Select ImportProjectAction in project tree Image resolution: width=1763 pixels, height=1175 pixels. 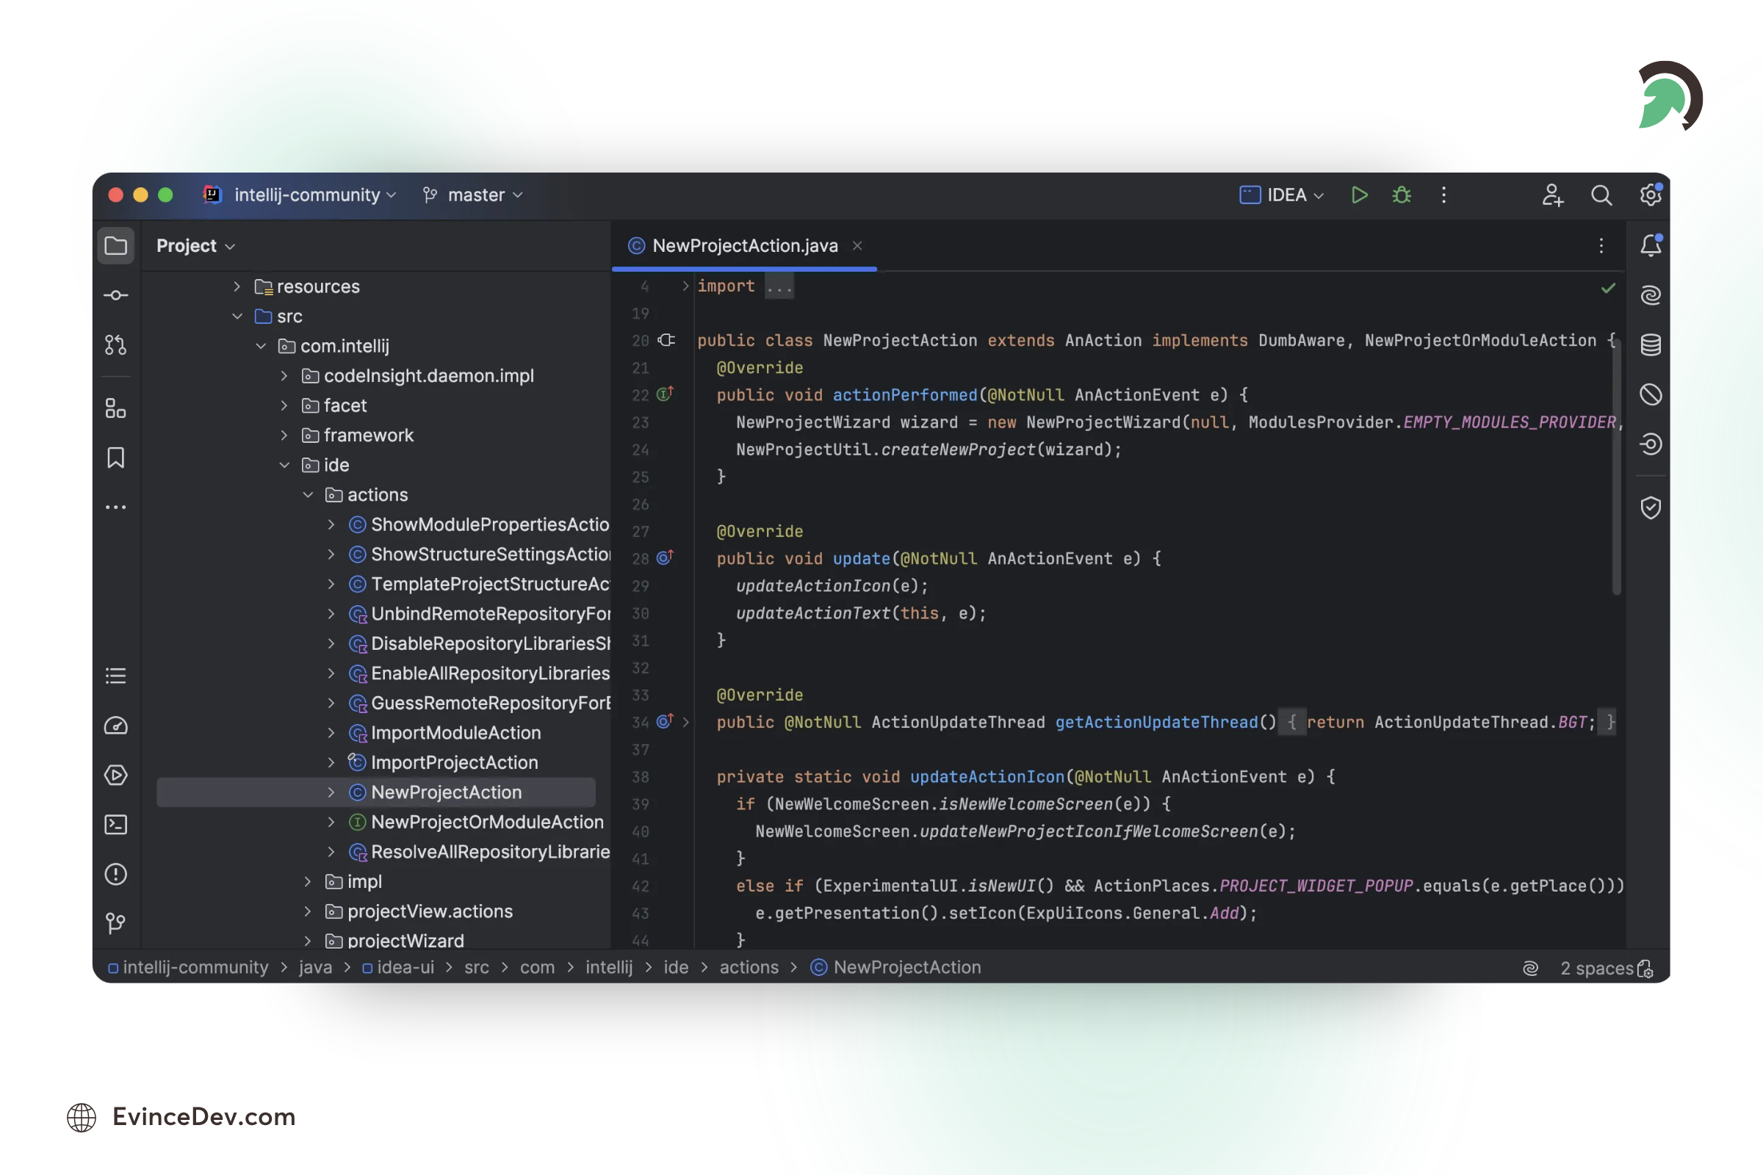[454, 762]
